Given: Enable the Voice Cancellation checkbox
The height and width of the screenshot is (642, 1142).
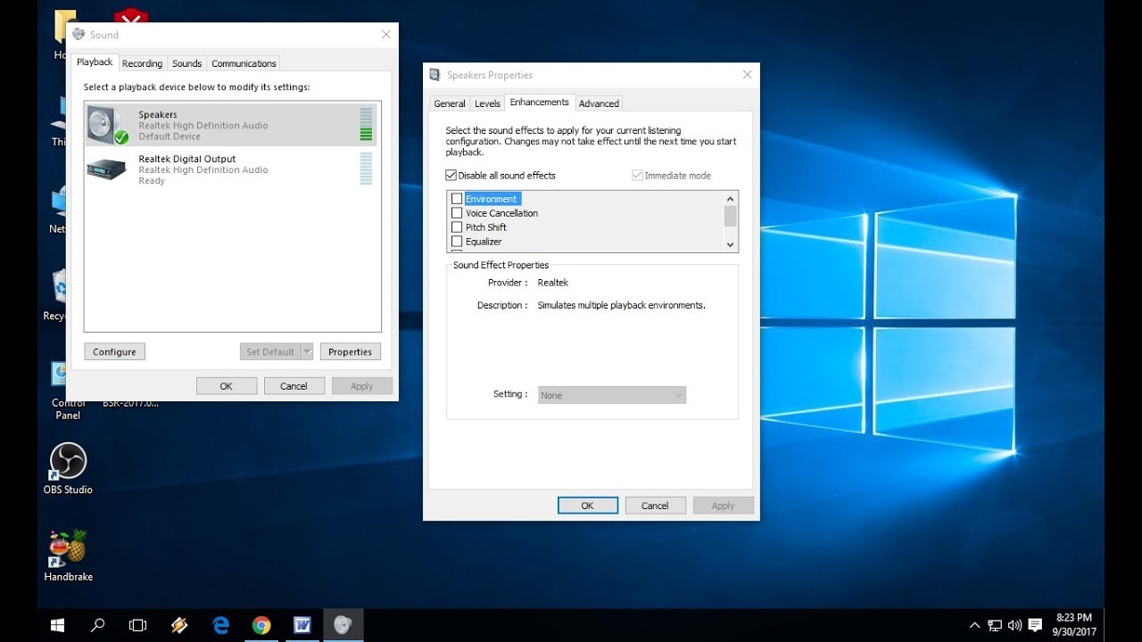Looking at the screenshot, I should click(457, 213).
